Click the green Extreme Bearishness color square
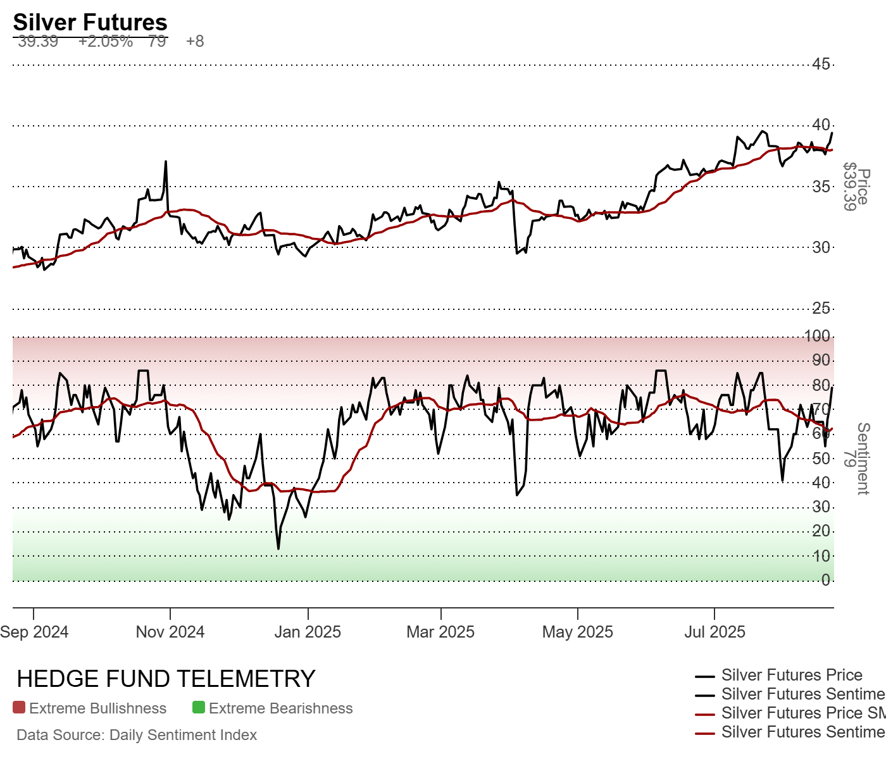 tap(199, 708)
